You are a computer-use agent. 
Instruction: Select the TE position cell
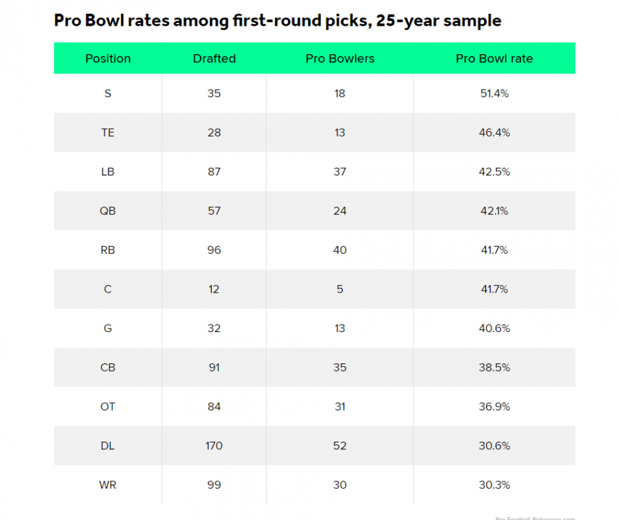pos(108,132)
